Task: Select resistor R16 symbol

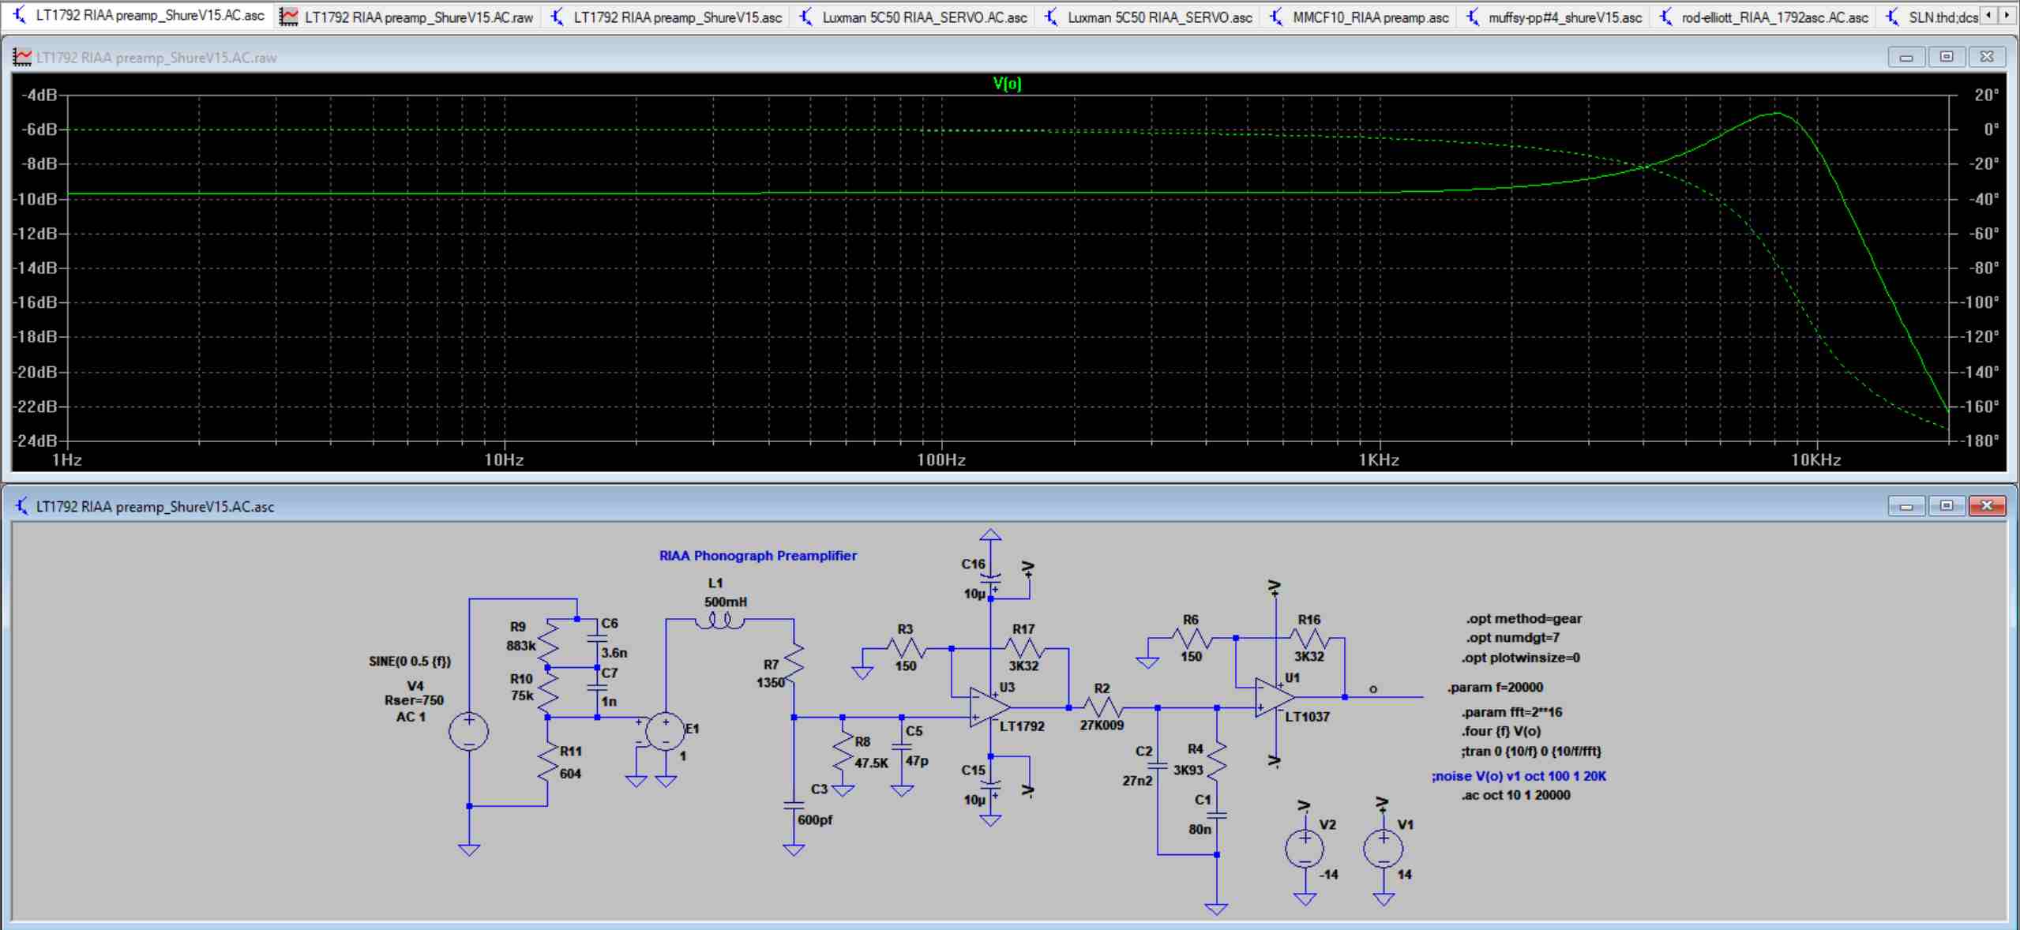Action: (x=1310, y=638)
